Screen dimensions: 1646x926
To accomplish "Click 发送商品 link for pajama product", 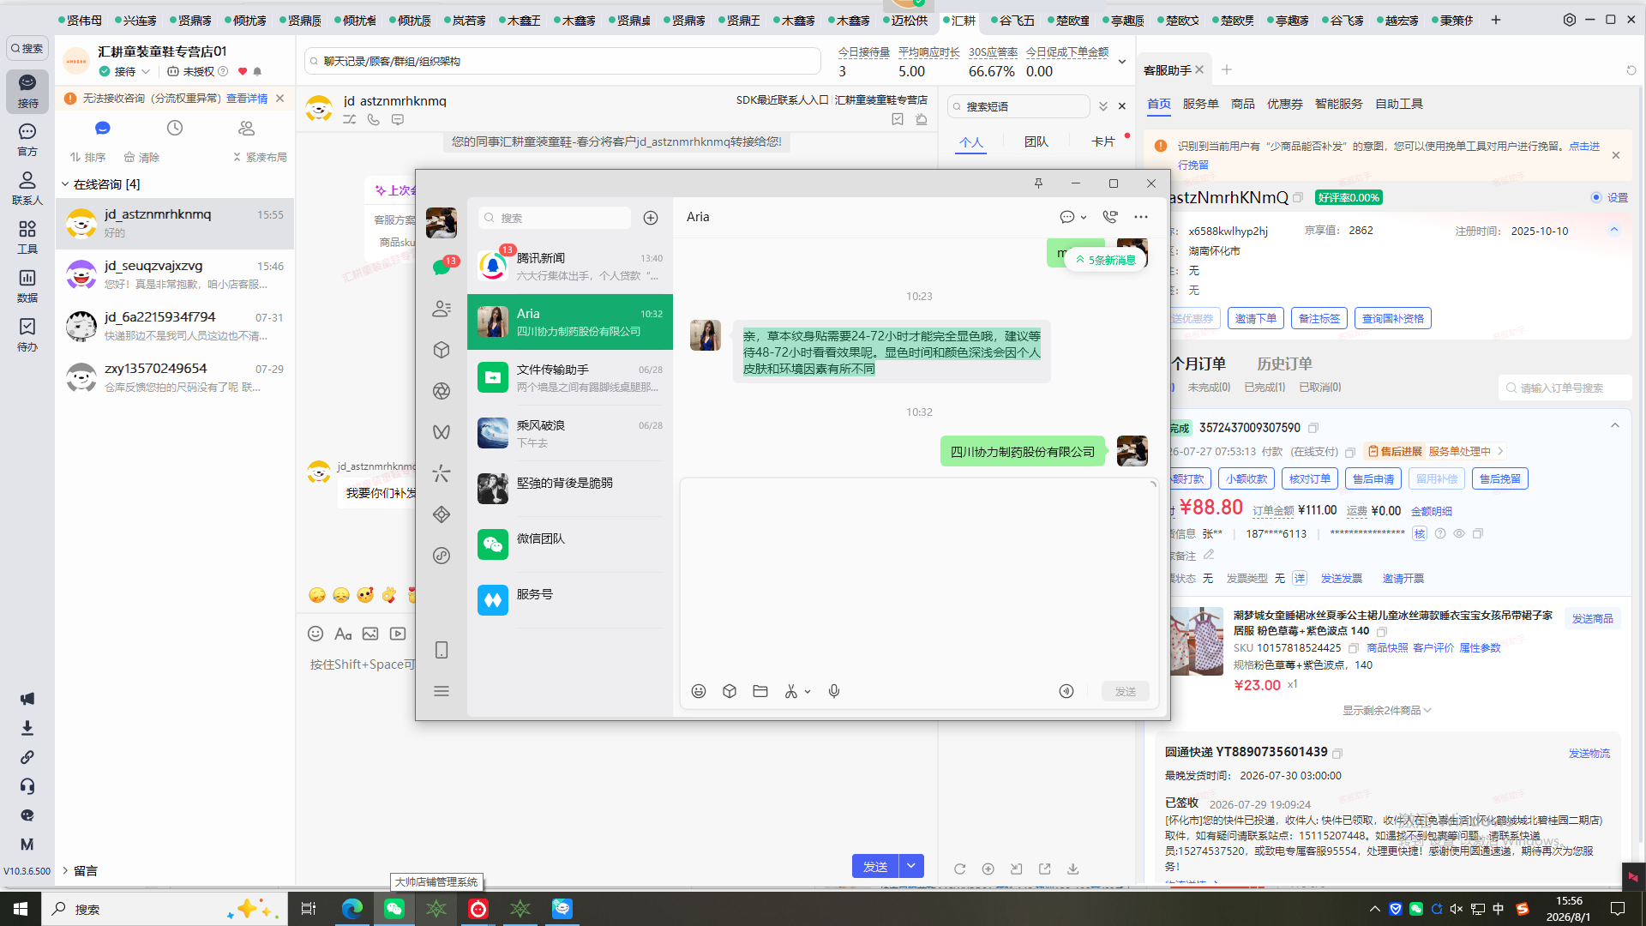I will [1592, 618].
